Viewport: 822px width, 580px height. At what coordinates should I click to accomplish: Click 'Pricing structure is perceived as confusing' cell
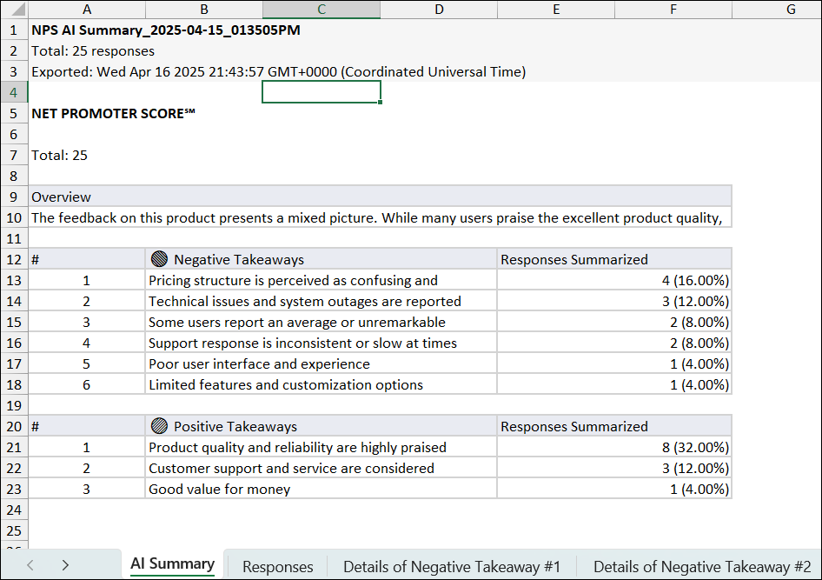coord(322,280)
